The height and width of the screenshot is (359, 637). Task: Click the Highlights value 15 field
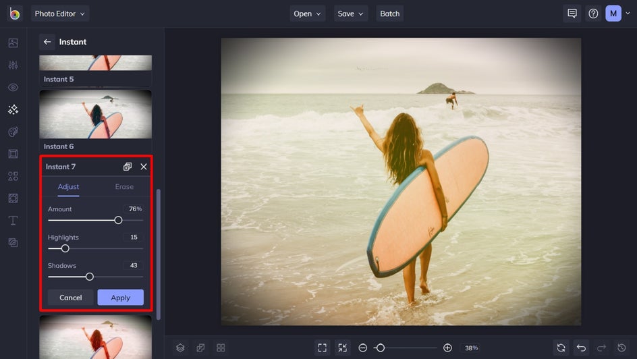pyautogui.click(x=134, y=237)
